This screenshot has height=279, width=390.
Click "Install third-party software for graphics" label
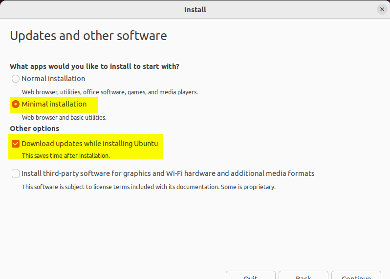click(x=168, y=173)
